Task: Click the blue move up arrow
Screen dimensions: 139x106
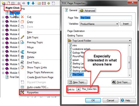Action: pyautogui.click(x=28, y=3)
